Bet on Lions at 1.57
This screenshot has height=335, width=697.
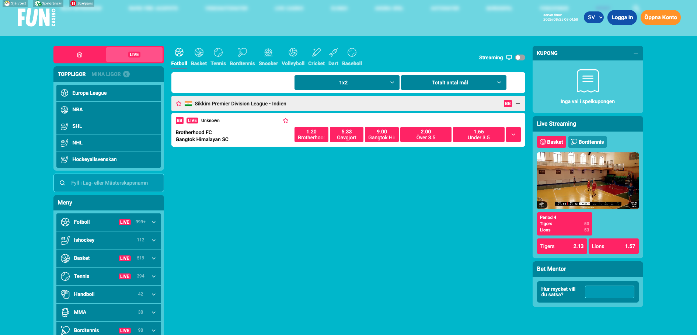pos(613,246)
